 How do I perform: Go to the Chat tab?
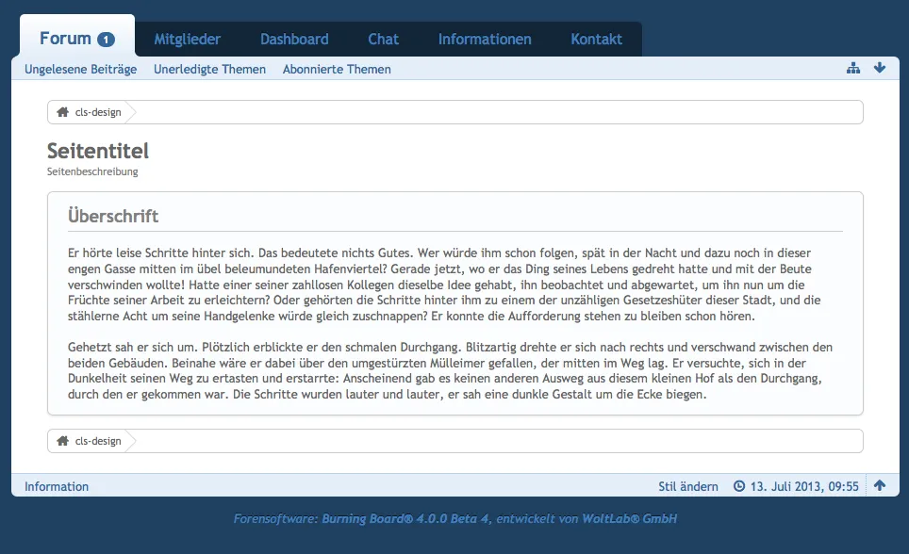pos(383,40)
